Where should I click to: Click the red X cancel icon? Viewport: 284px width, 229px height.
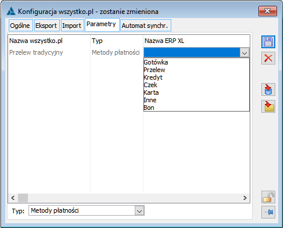[268, 58]
